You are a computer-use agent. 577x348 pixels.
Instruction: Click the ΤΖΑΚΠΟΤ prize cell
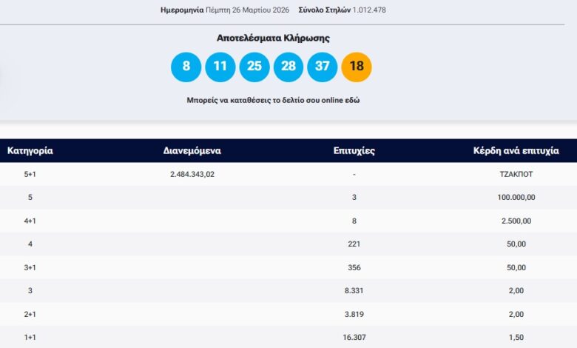point(516,175)
